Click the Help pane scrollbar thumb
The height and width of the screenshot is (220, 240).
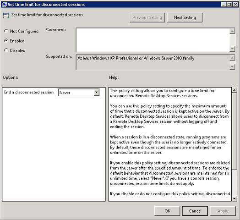point(234,131)
